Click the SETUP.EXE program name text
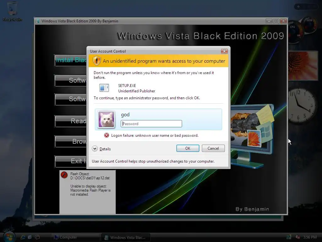This screenshot has height=242, width=322. (127, 86)
